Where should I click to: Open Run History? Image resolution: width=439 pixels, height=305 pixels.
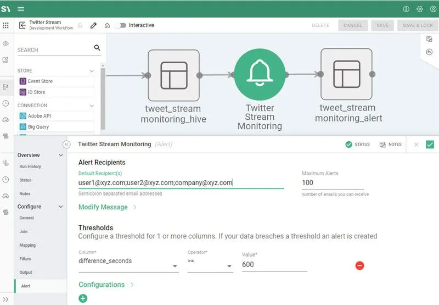tap(30, 167)
